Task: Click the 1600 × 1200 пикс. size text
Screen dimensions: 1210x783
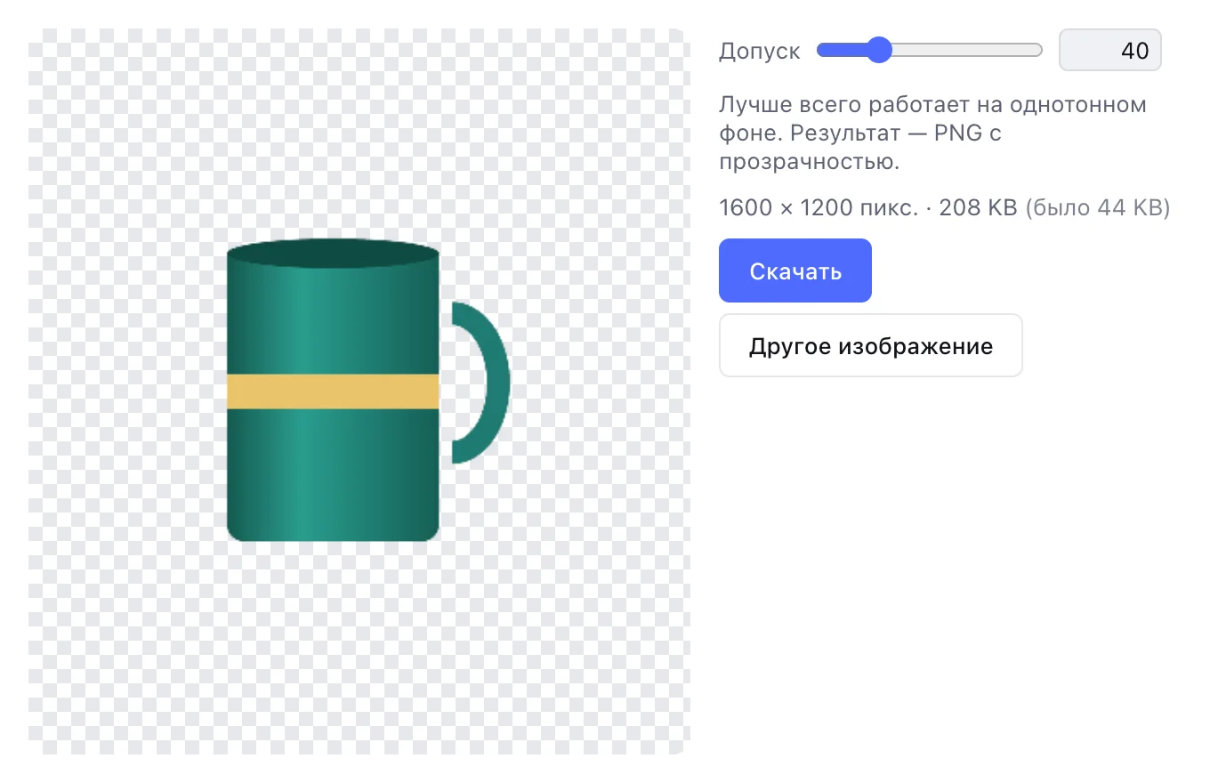Action: pos(819,208)
